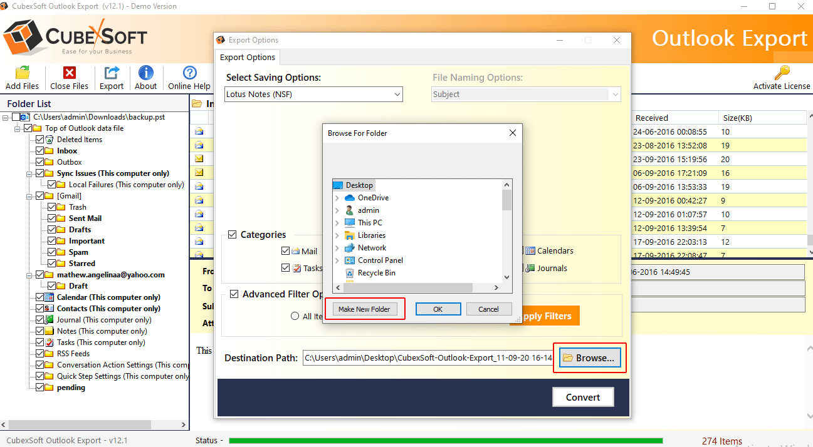Image resolution: width=813 pixels, height=447 pixels.
Task: Open the About info icon
Action: click(146, 73)
